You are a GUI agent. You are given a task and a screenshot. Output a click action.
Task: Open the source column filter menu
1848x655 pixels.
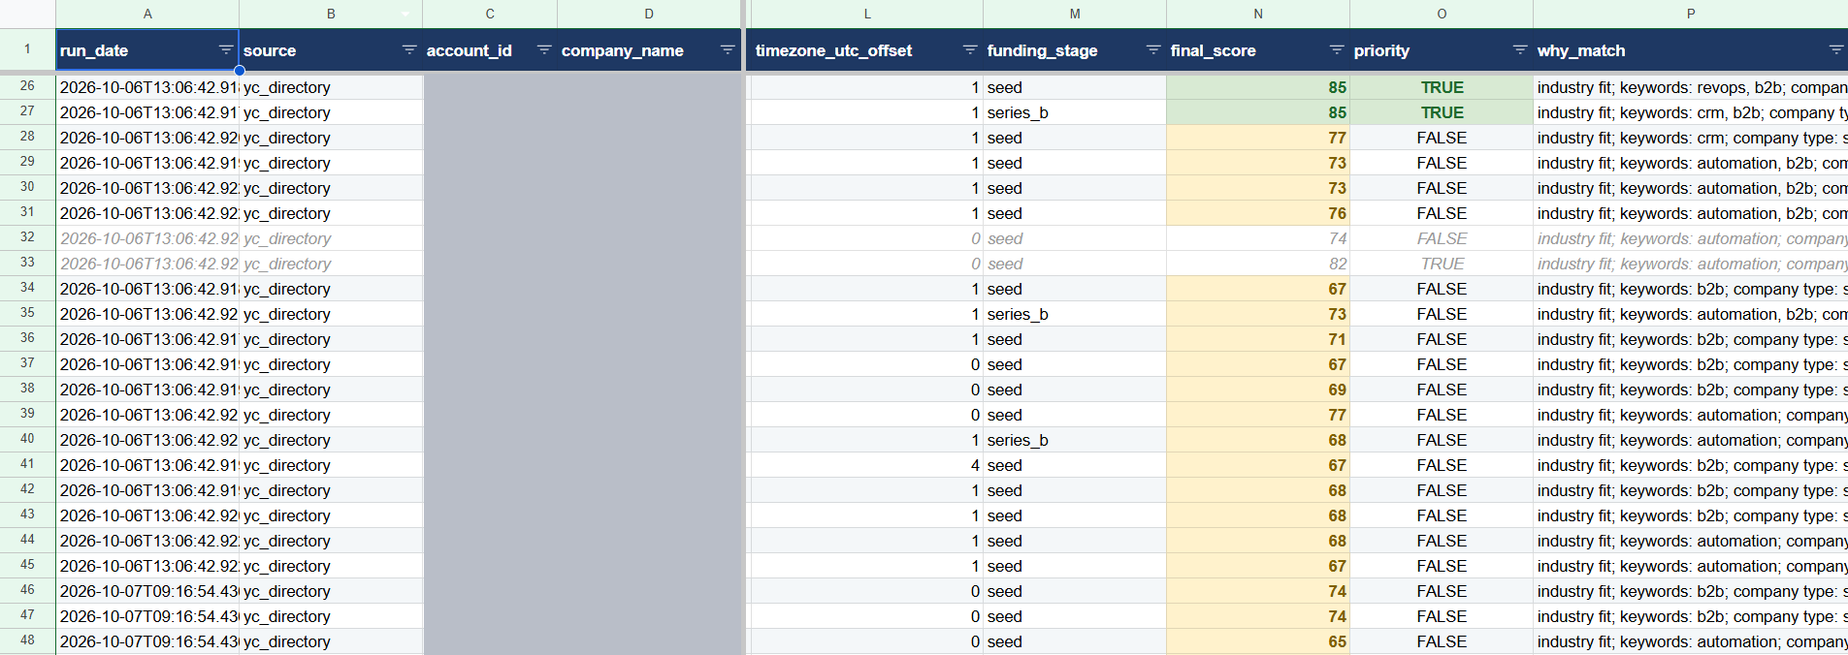coord(409,49)
